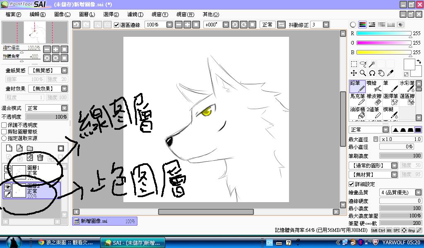Toggle the HSV slider panel

[x=372, y=24]
